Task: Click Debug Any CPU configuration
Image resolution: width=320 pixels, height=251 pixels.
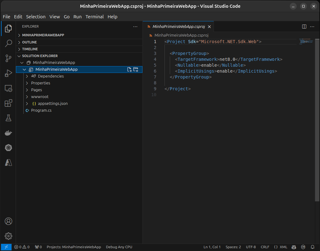Action: click(x=119, y=247)
